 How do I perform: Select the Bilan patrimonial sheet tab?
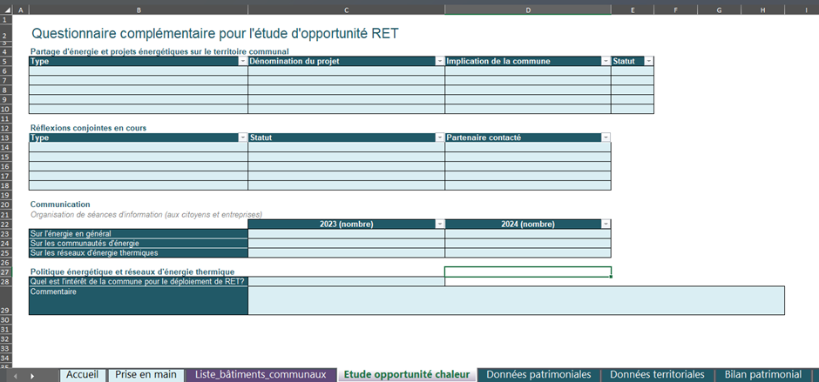(x=762, y=374)
